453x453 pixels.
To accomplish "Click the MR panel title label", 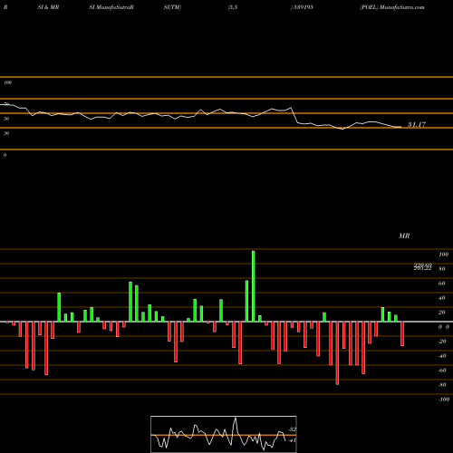I will (x=404, y=236).
